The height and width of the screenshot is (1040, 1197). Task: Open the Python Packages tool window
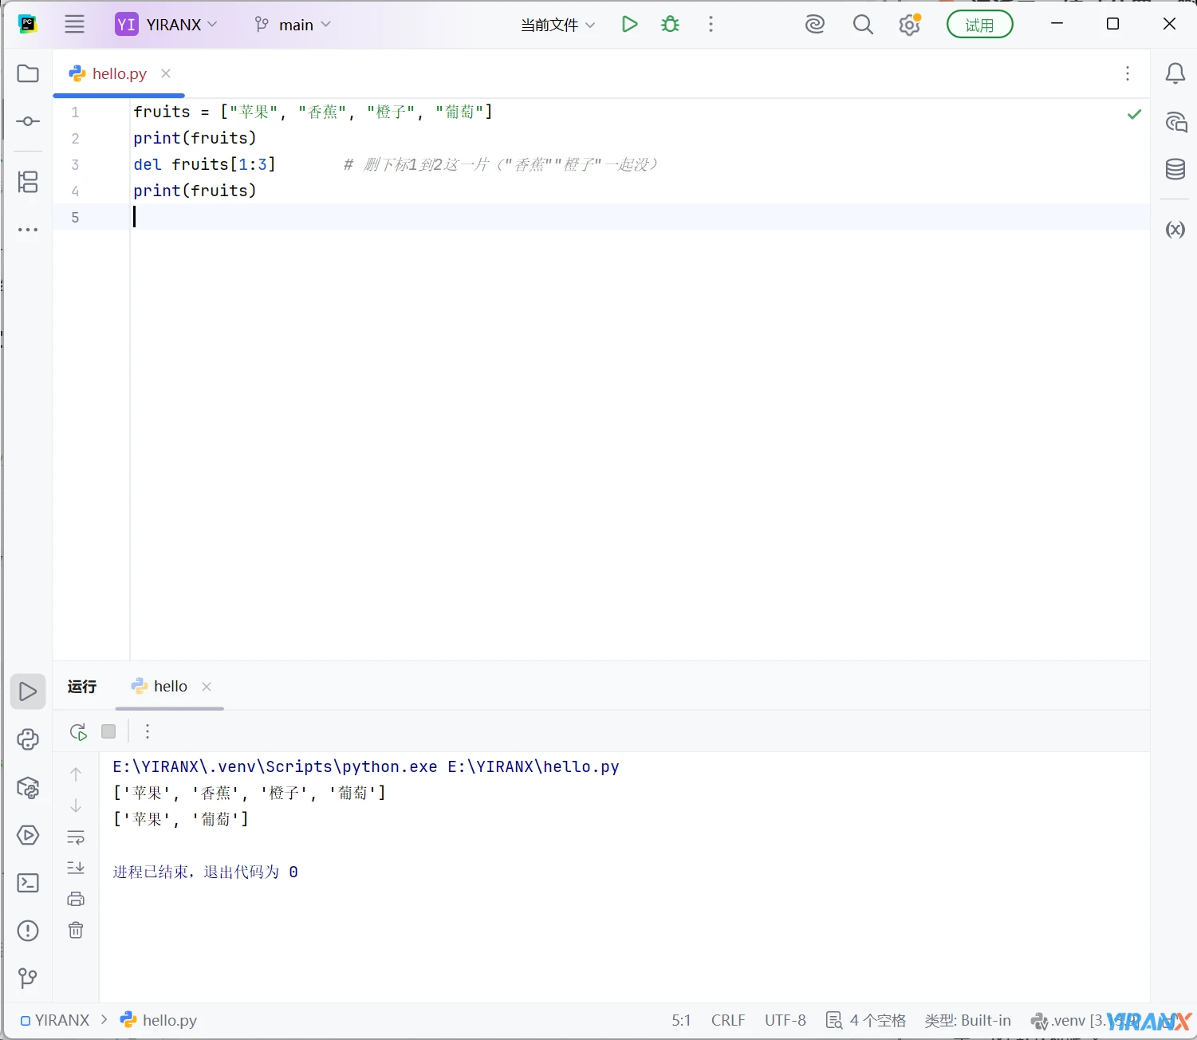click(x=28, y=788)
